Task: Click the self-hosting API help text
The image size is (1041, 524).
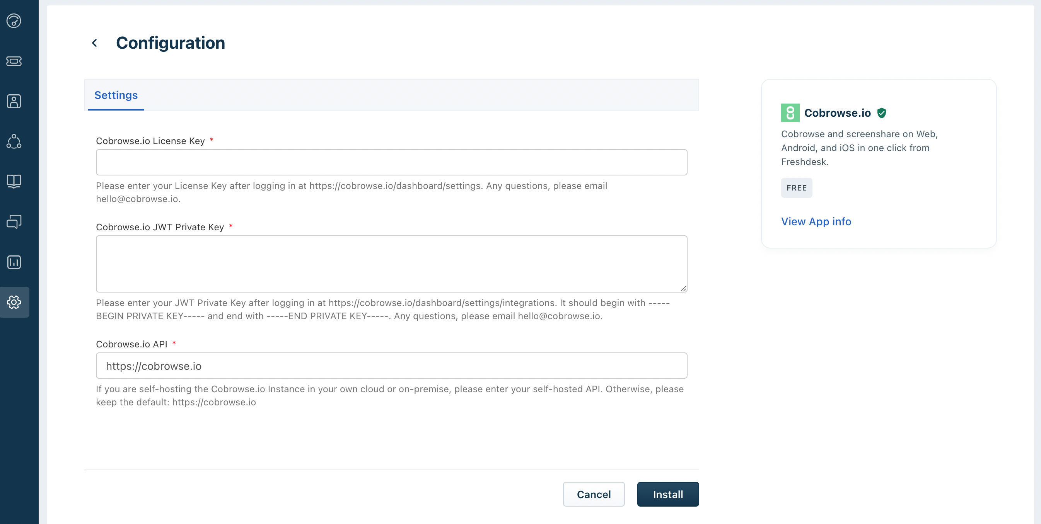Action: click(x=389, y=396)
